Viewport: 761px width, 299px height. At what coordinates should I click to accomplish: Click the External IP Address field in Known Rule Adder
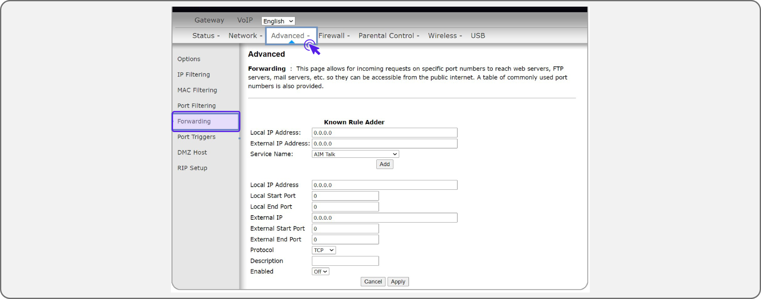(384, 144)
